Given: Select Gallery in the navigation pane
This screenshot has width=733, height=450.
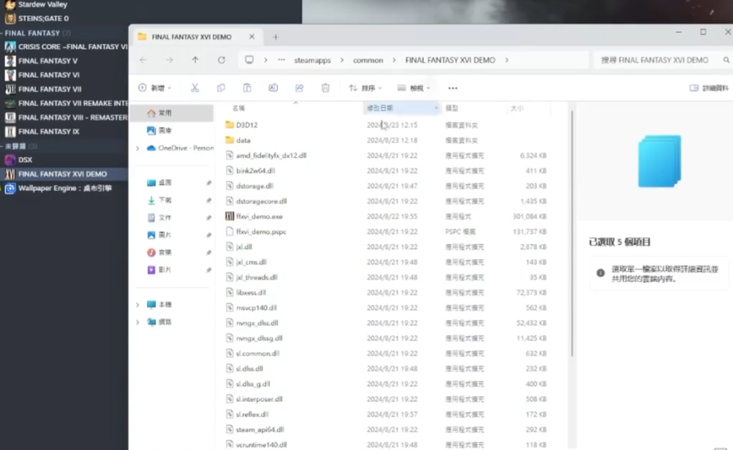Looking at the screenshot, I should 159,130.
